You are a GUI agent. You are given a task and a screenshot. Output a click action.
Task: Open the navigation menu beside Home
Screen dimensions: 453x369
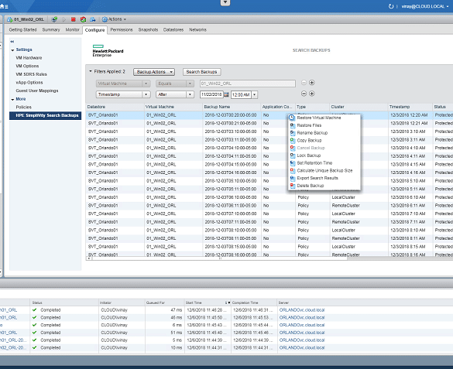point(6,6)
